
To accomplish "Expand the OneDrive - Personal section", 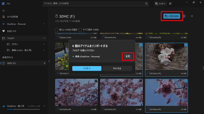I will [x=44, y=24].
